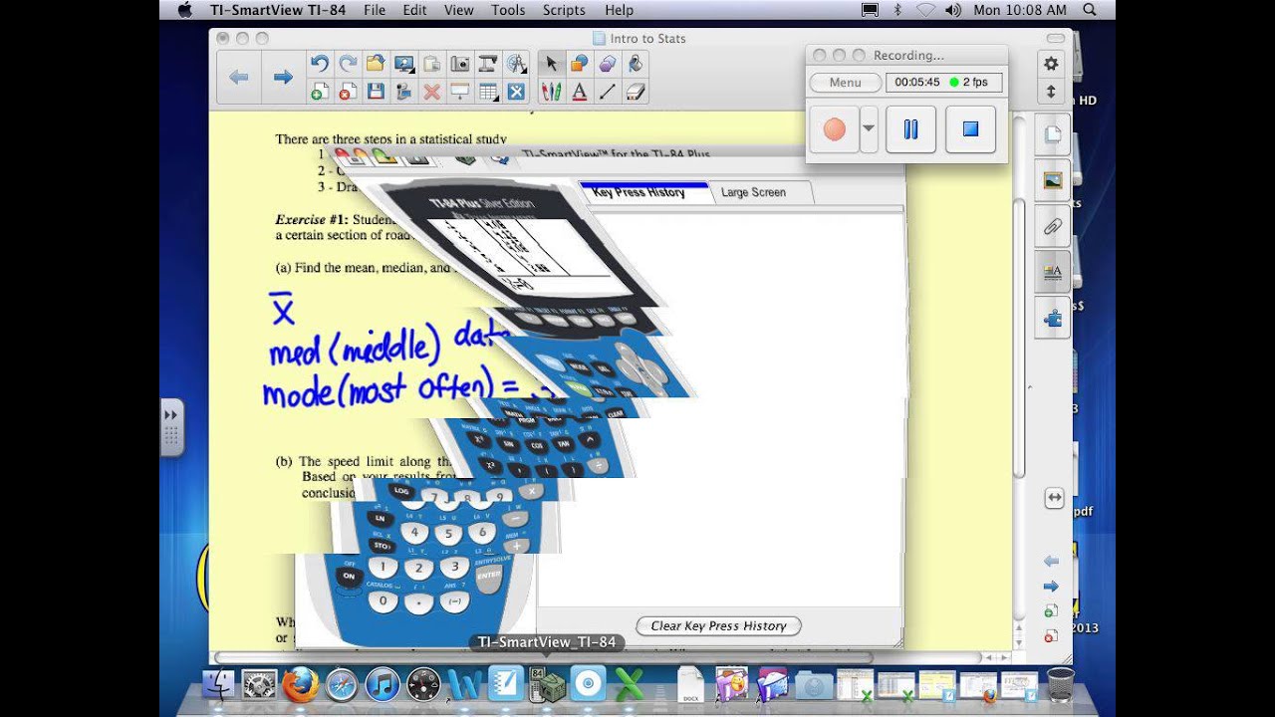
Task: Open the screen shade display options
Action: (x=403, y=64)
